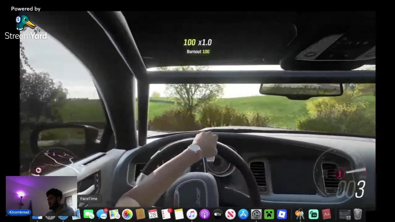Open System Preferences gear icon
The image size is (395, 222).
[256, 214]
